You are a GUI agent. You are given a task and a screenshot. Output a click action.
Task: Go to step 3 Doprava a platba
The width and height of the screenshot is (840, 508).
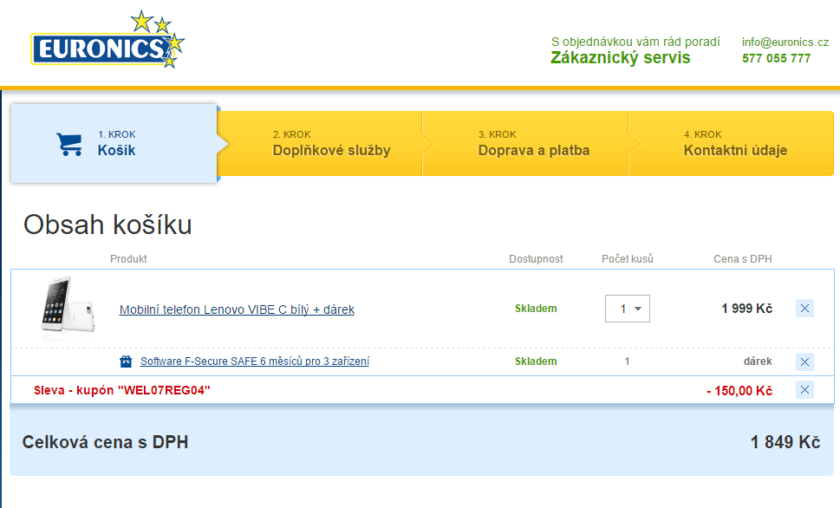(x=525, y=143)
